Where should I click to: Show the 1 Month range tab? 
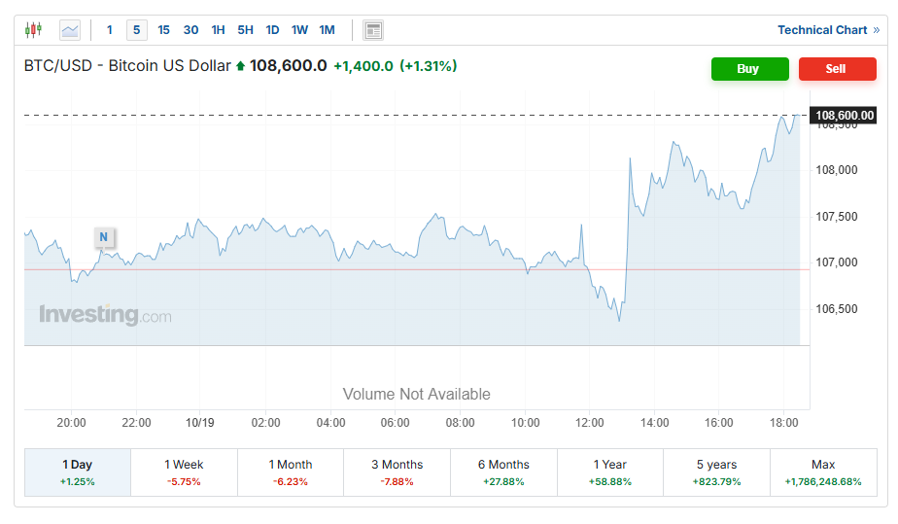[291, 472]
